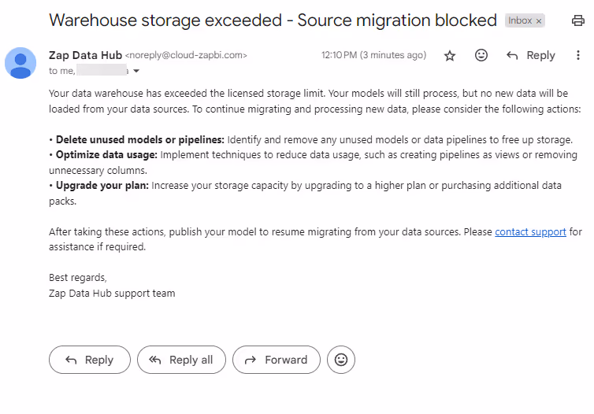Viewport: 594px width, 414px height.
Task: Add emoji reaction in message header
Action: click(481, 56)
